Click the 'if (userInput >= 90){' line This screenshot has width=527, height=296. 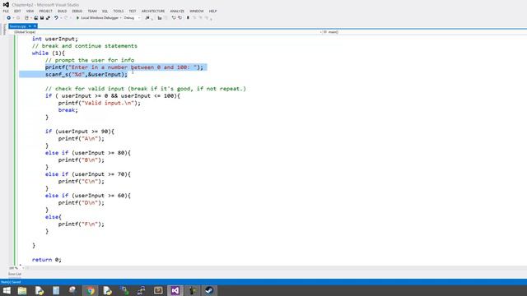point(80,132)
